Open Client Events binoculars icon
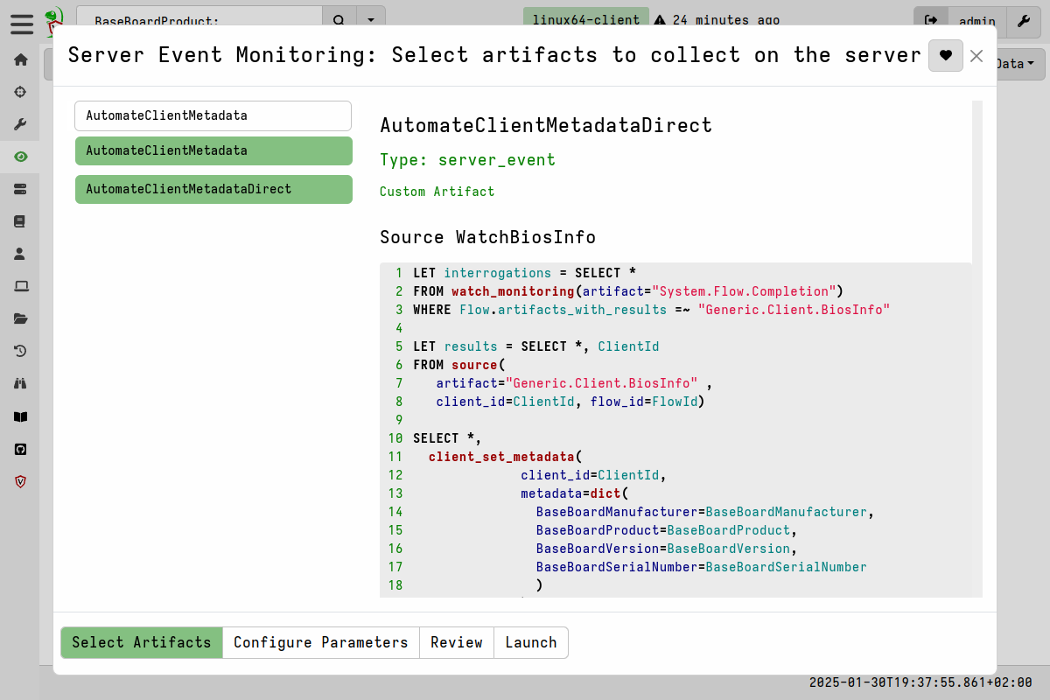This screenshot has width=1050, height=700. pyautogui.click(x=19, y=383)
